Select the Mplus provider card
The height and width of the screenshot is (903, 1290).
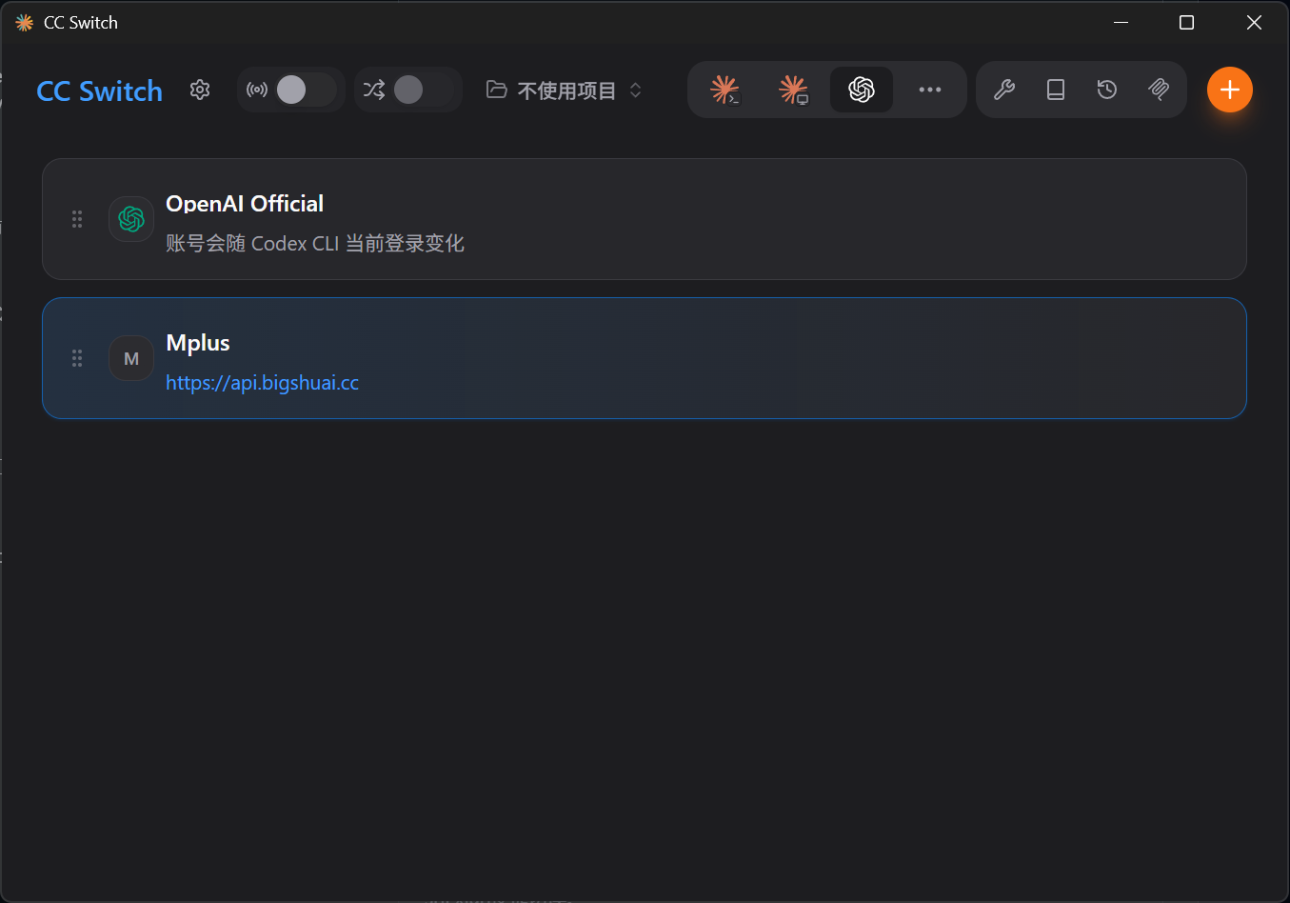click(645, 358)
